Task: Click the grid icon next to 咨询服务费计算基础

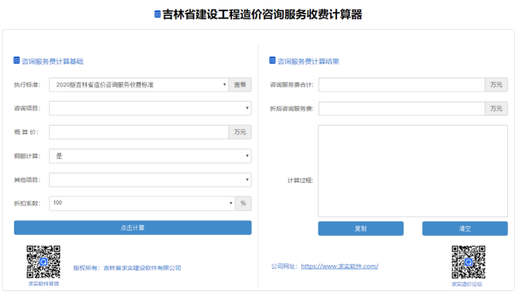Action: [16, 60]
